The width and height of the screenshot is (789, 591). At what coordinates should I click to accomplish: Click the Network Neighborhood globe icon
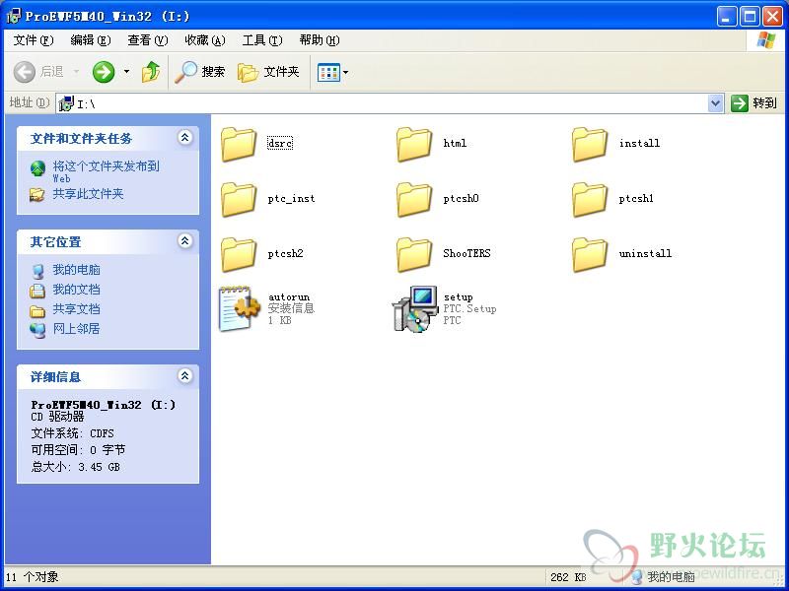click(x=37, y=330)
